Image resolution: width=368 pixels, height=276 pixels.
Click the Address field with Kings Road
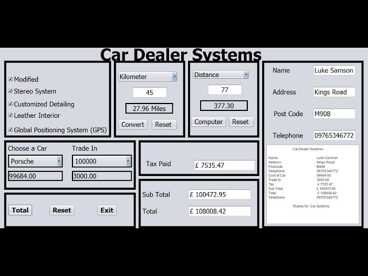[334, 92]
